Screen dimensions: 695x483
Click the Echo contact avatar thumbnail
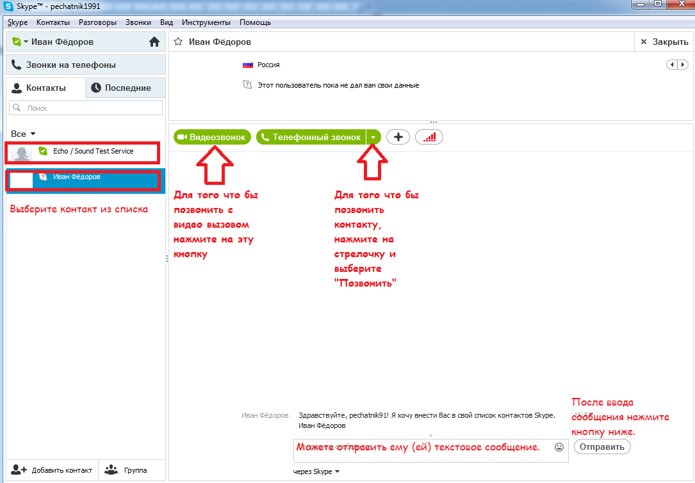click(21, 154)
